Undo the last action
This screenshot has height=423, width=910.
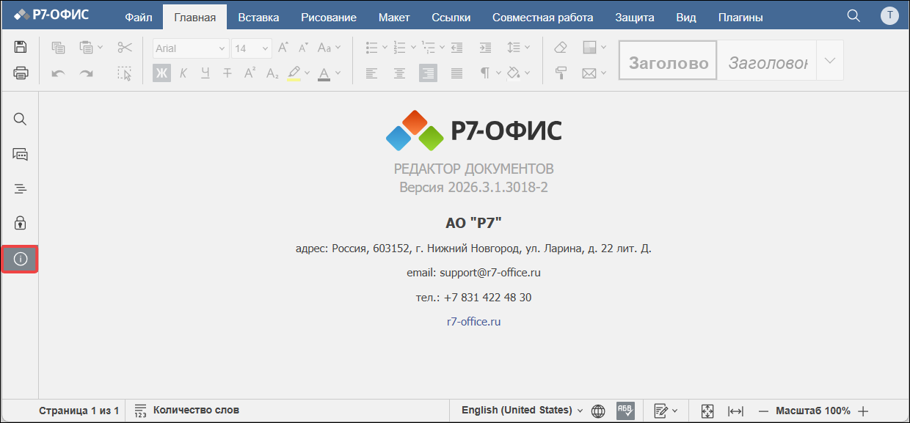click(x=58, y=73)
